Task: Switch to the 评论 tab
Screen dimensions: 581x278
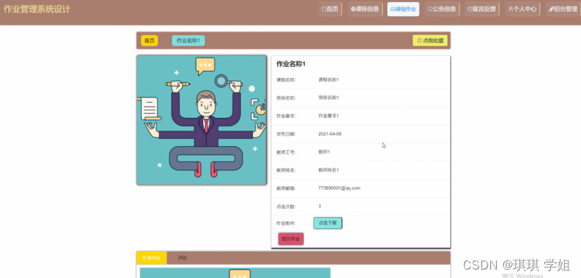Action: 182,258
